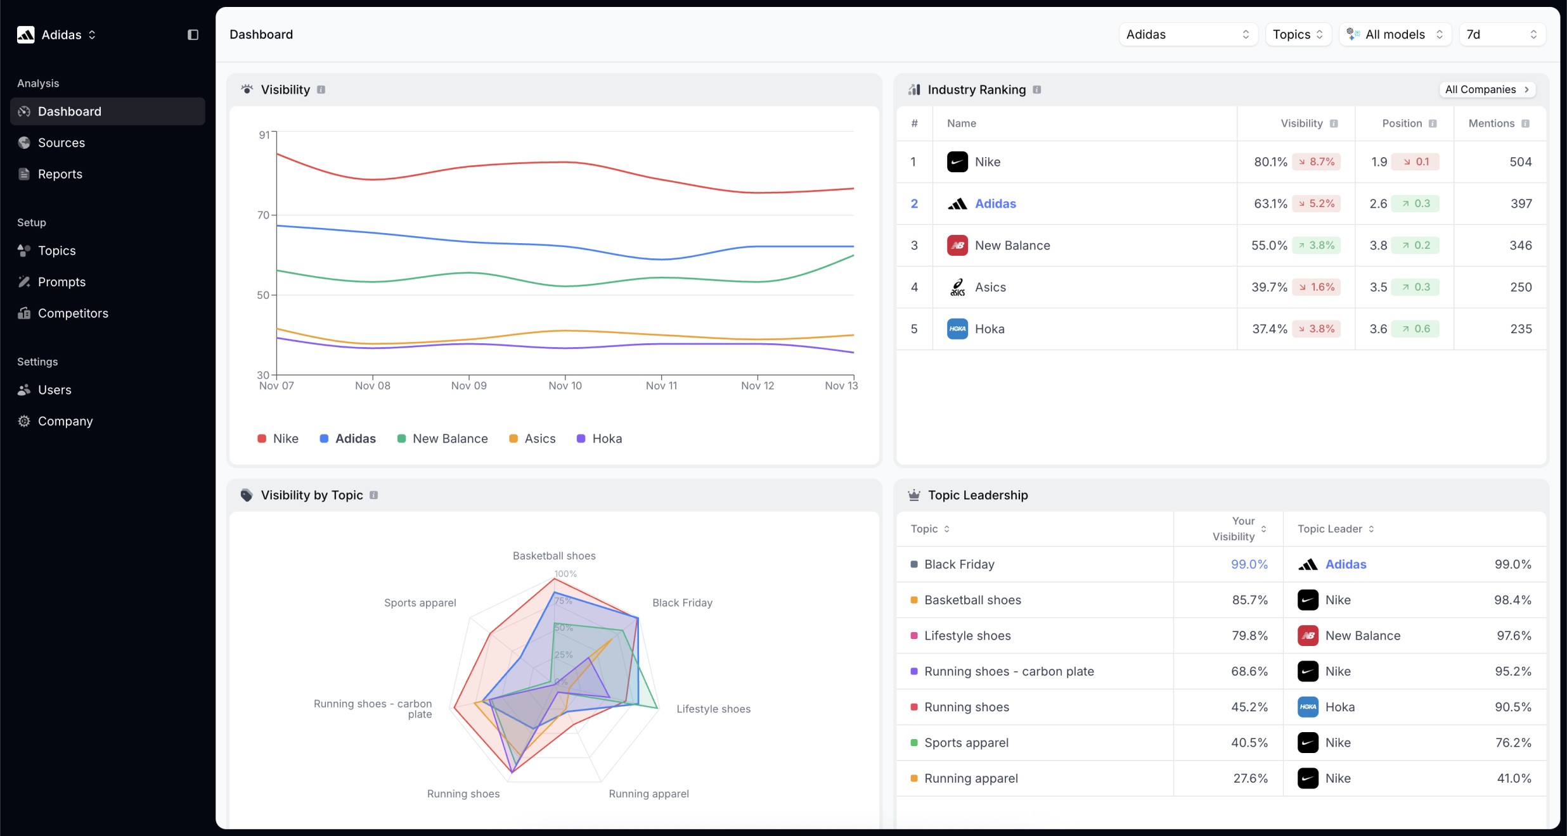Click the info icon next to Visibility title

pos(321,90)
